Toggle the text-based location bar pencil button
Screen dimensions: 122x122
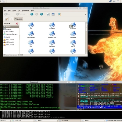tap(6, 19)
